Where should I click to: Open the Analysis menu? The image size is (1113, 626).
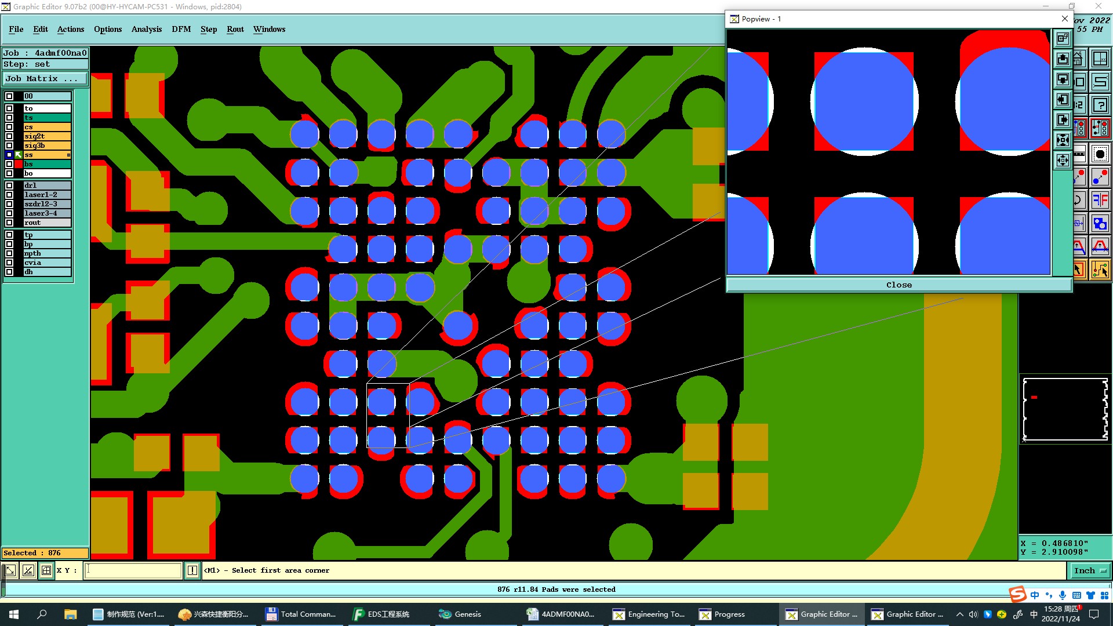click(147, 30)
